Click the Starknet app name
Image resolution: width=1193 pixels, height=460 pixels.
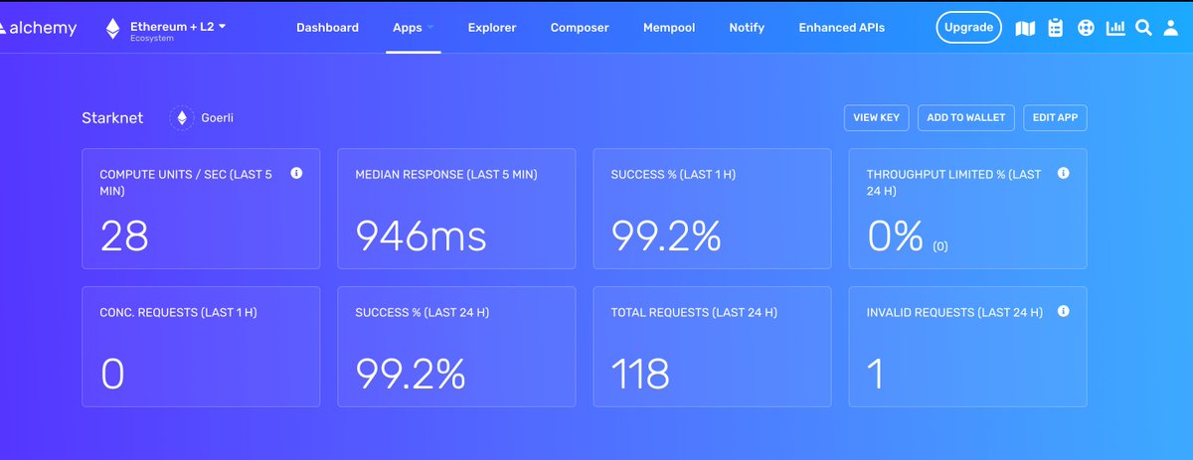click(112, 118)
